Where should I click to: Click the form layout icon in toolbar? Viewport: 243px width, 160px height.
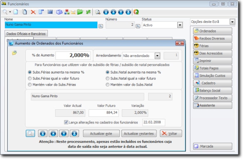coord(41,12)
